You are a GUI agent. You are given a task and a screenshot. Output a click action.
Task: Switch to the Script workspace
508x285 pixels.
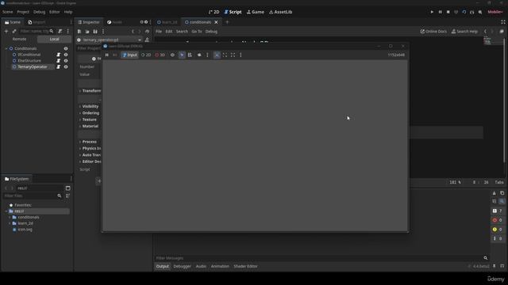click(233, 12)
